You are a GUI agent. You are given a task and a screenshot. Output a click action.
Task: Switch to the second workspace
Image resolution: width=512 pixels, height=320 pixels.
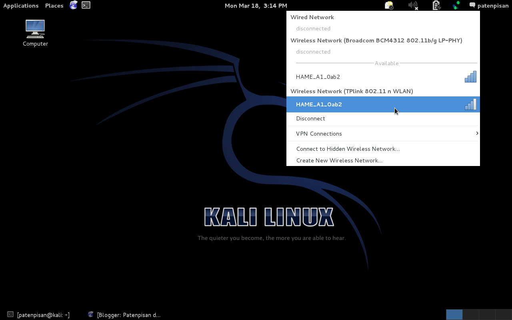coord(471,314)
